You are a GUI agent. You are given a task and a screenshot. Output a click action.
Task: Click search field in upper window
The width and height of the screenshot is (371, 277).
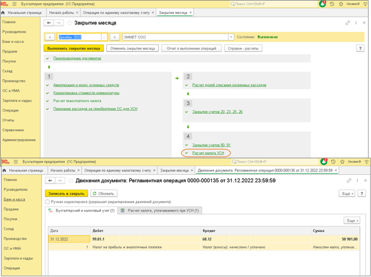pos(273,4)
